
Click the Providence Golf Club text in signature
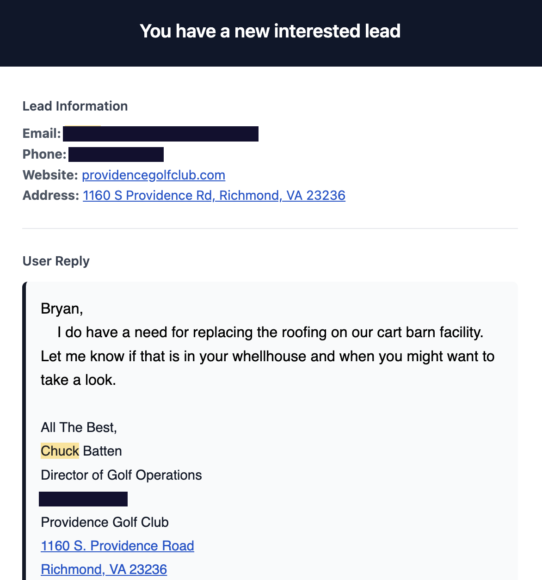pyautogui.click(x=105, y=522)
